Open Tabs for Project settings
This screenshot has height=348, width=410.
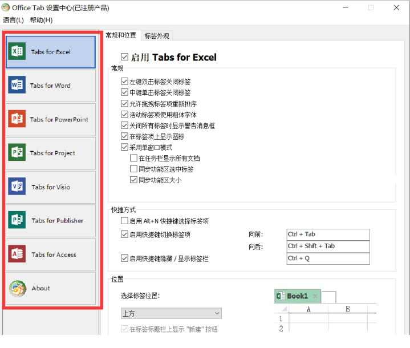click(x=51, y=153)
